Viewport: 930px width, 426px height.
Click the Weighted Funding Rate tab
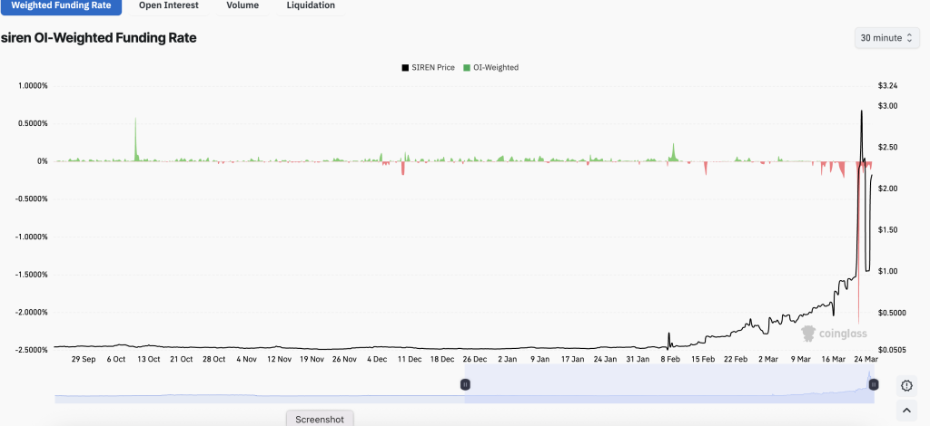pos(61,5)
